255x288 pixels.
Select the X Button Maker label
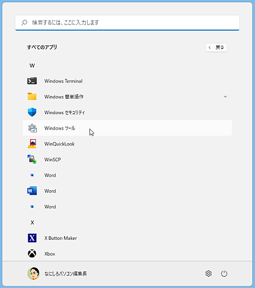61,238
